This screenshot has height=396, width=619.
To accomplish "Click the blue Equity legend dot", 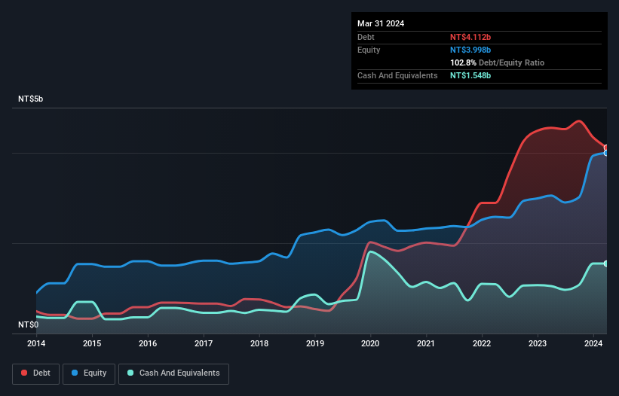I will click(75, 373).
